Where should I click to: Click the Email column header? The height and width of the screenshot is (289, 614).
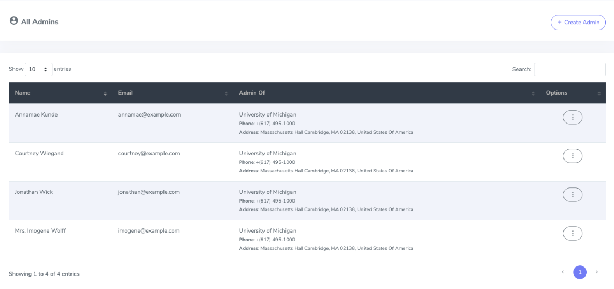(x=125, y=93)
